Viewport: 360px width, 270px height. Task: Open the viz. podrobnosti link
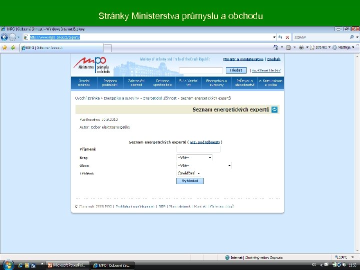click(205, 142)
